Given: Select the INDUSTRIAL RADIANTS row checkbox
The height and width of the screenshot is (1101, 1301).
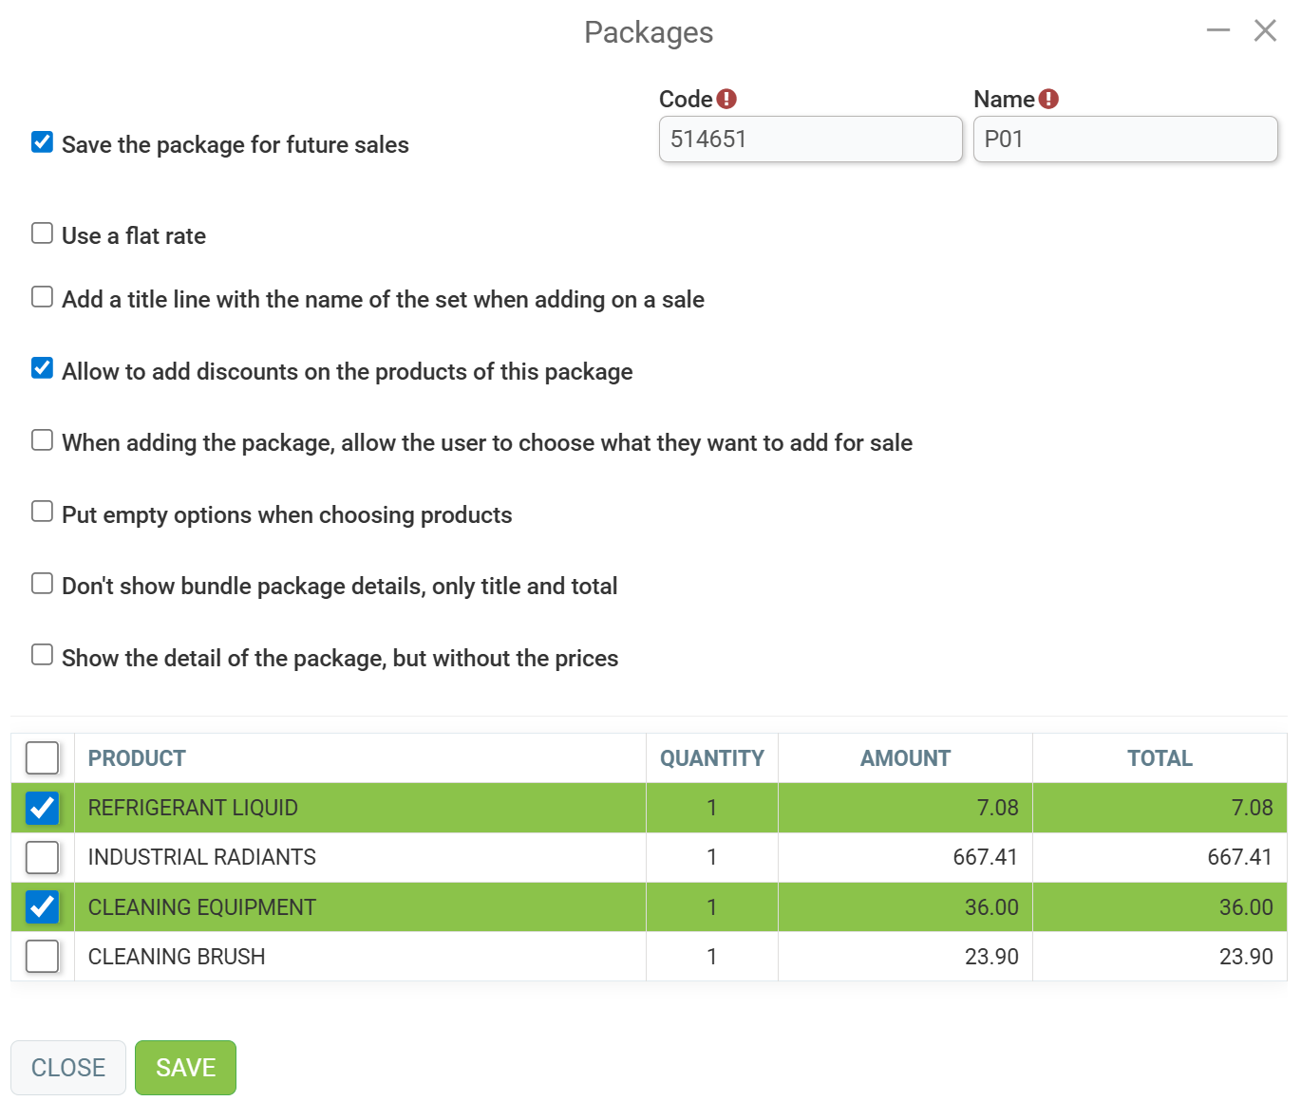Looking at the screenshot, I should [42, 857].
